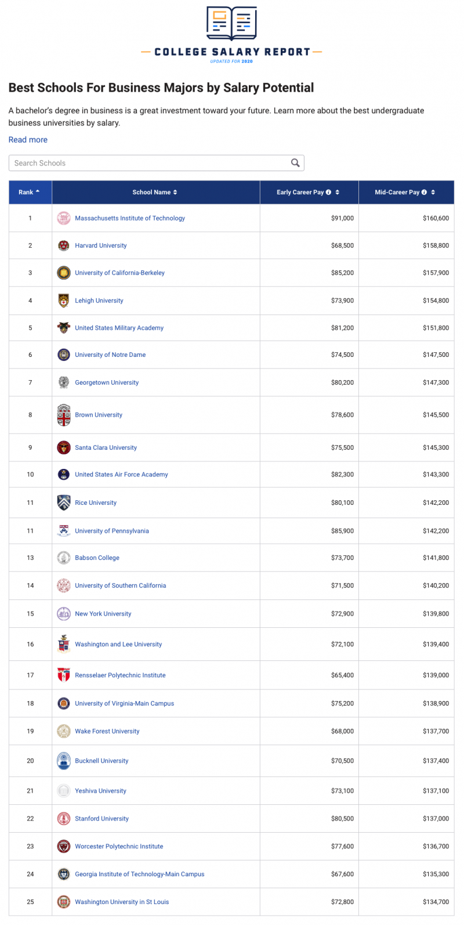Click the Early Career Pay info icon
This screenshot has width=464, height=925.
pyautogui.click(x=329, y=192)
